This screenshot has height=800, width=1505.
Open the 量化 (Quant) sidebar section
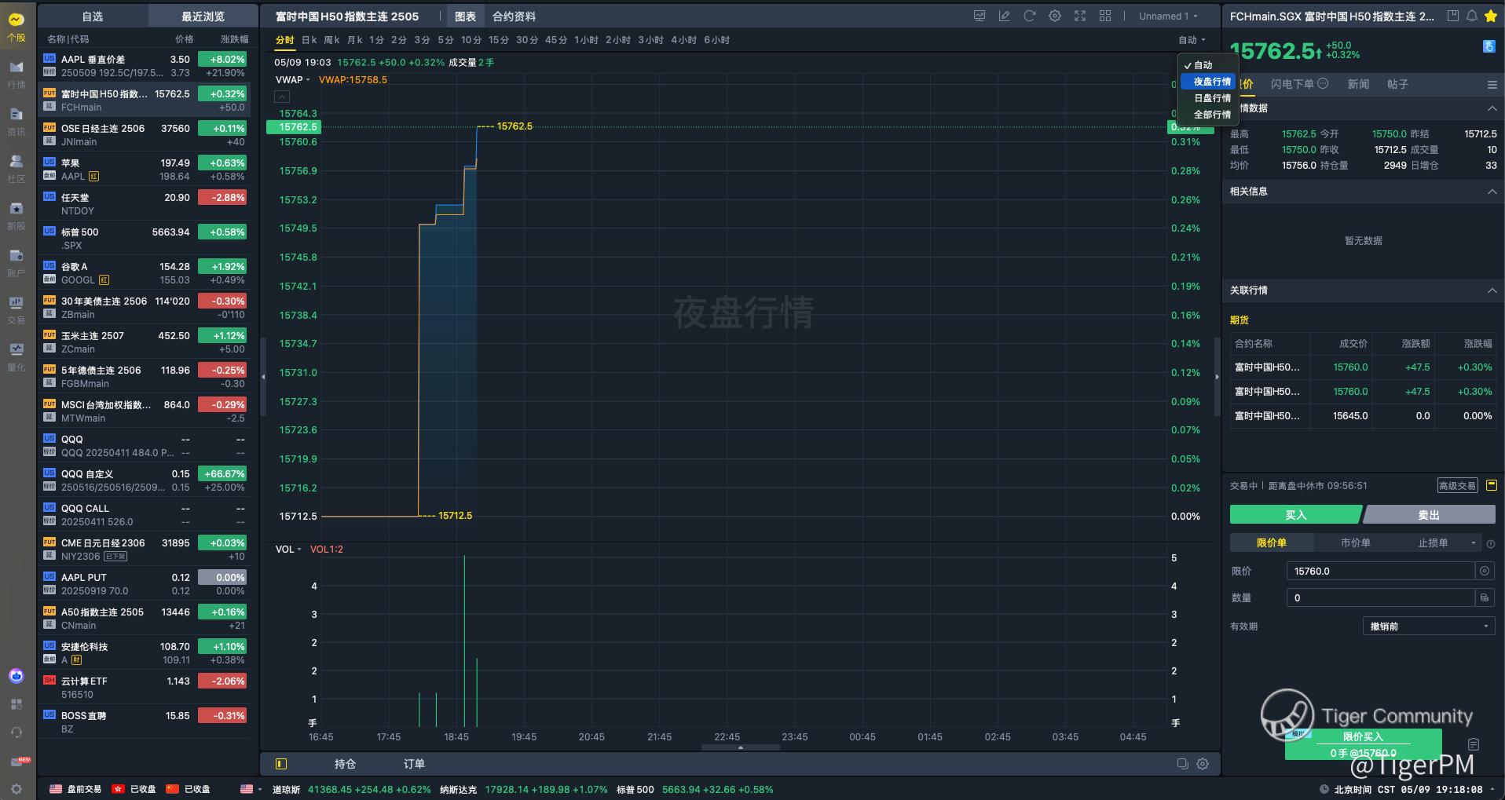pyautogui.click(x=16, y=357)
